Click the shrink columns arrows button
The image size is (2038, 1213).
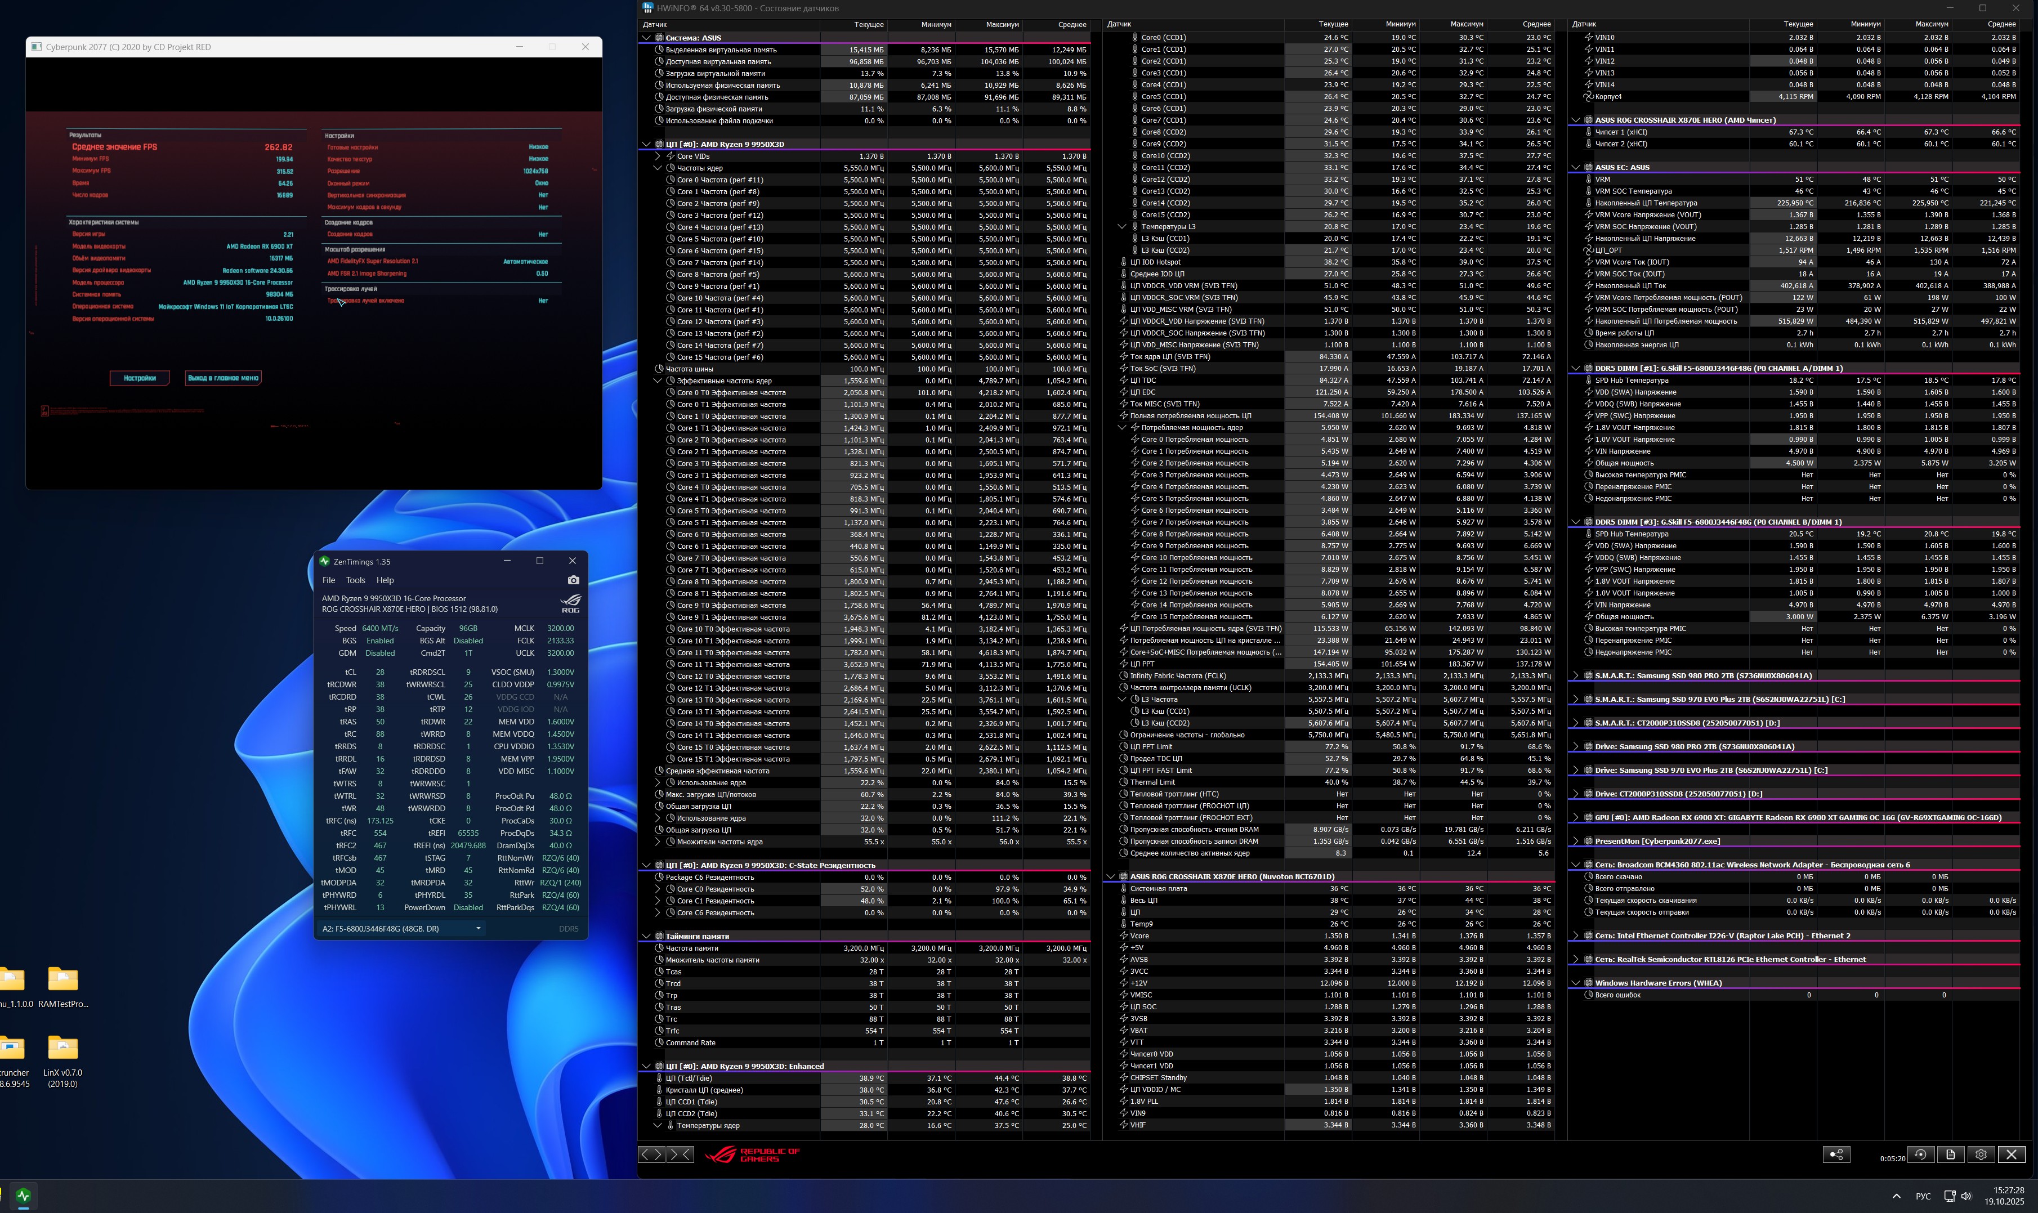tap(680, 1154)
